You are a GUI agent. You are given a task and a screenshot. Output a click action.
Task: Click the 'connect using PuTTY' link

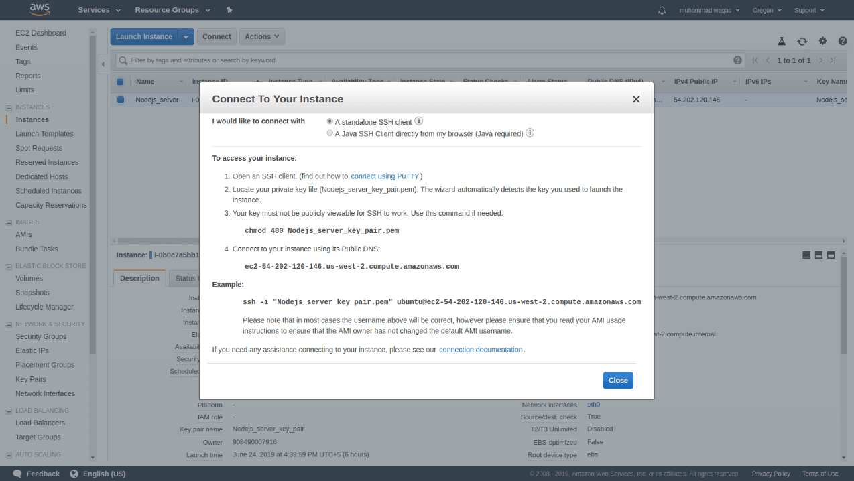[x=384, y=176]
